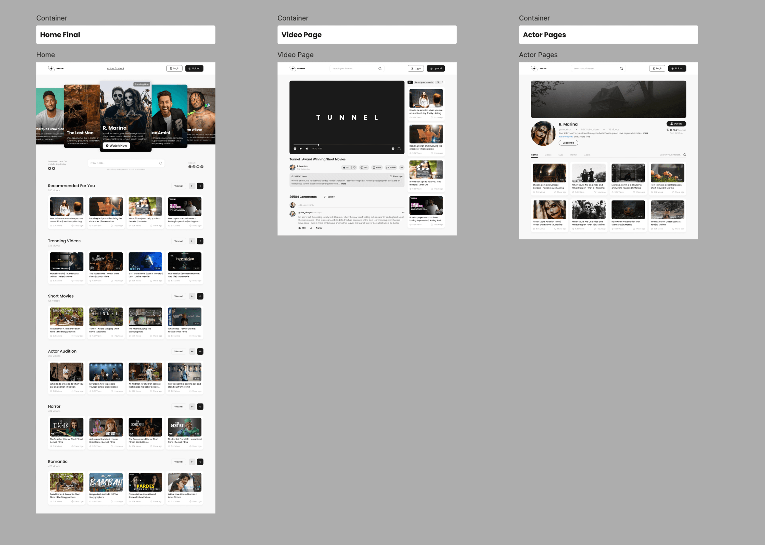Viewport: 765px width, 545px height.
Task: Click the skip-next icon in the video player
Action: point(301,149)
